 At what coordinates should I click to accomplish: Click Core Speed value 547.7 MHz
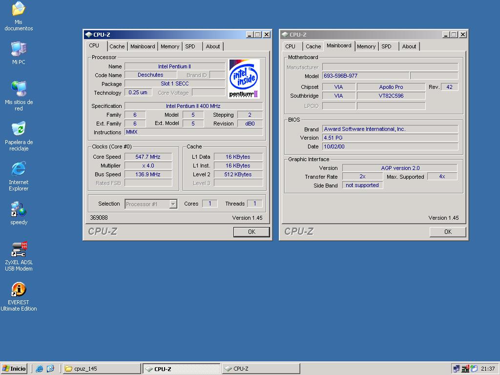point(148,157)
